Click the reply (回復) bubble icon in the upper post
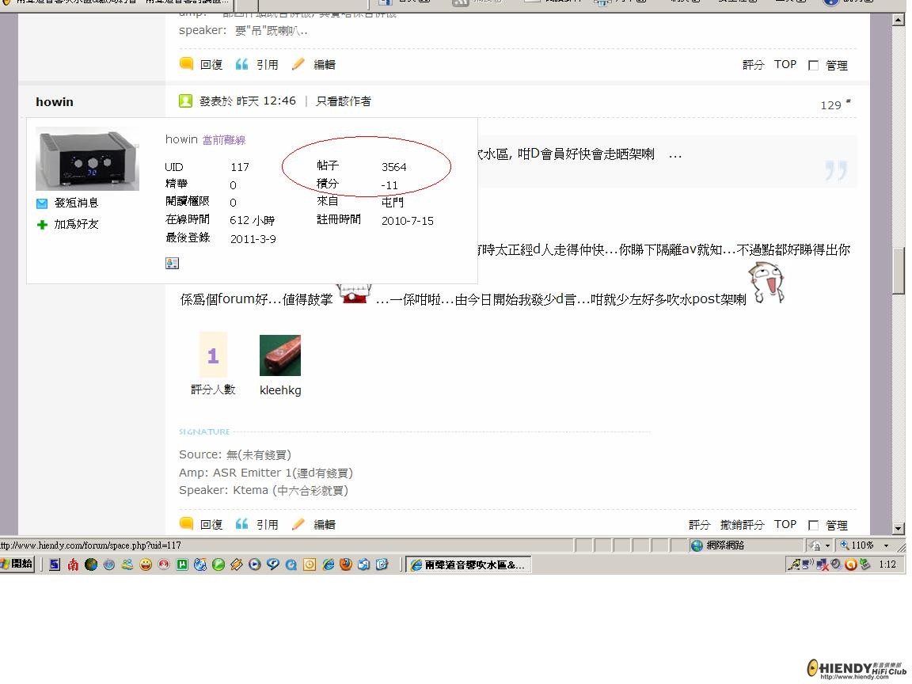912x684 pixels. (186, 63)
